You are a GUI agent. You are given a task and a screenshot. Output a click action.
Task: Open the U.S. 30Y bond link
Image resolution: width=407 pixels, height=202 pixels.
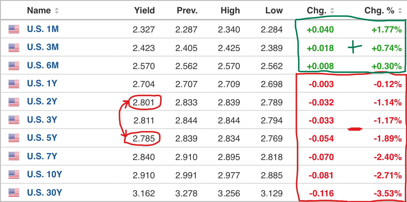pyautogui.click(x=45, y=193)
